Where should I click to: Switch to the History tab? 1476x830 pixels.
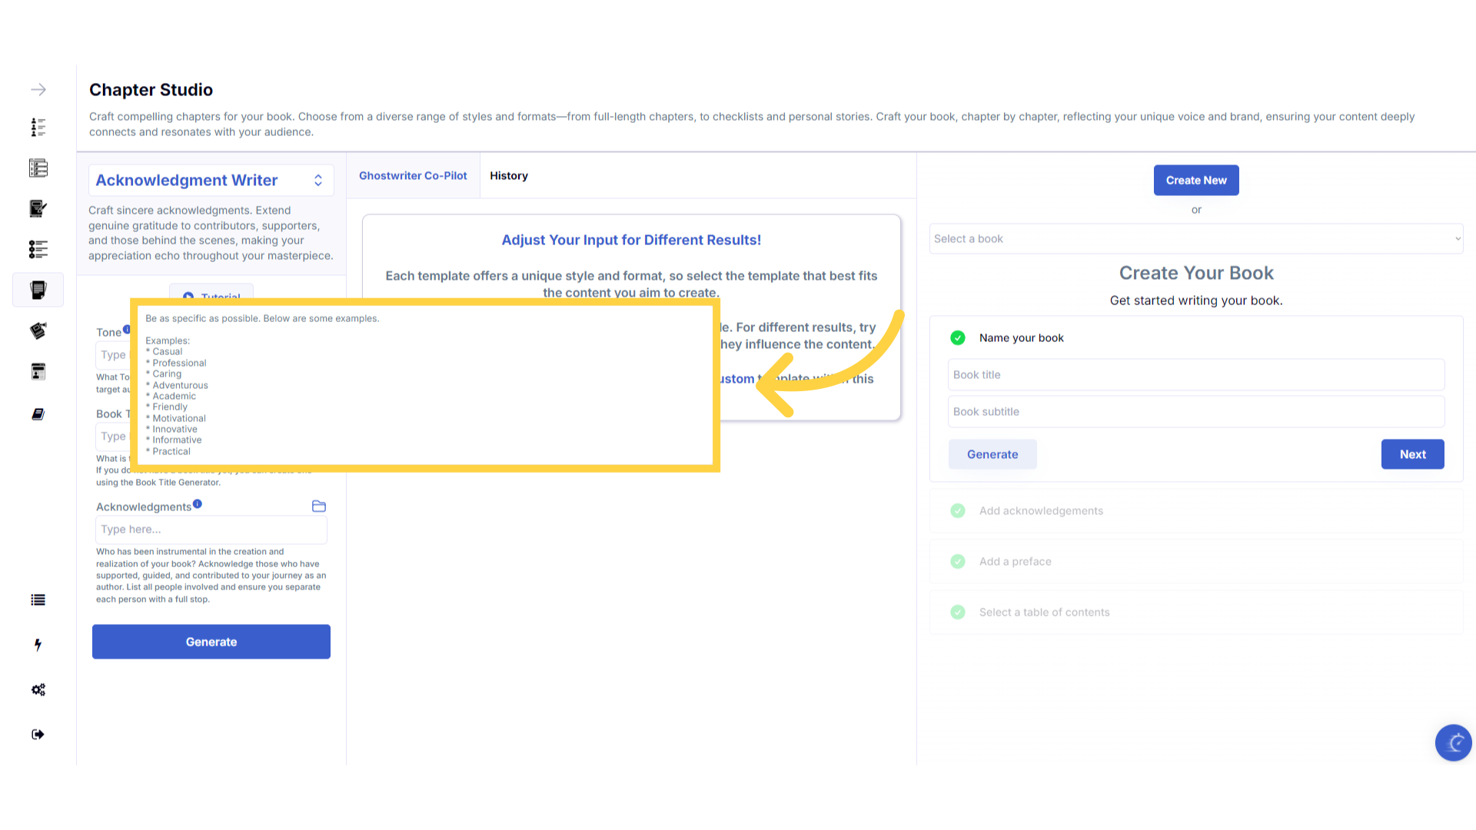point(509,176)
